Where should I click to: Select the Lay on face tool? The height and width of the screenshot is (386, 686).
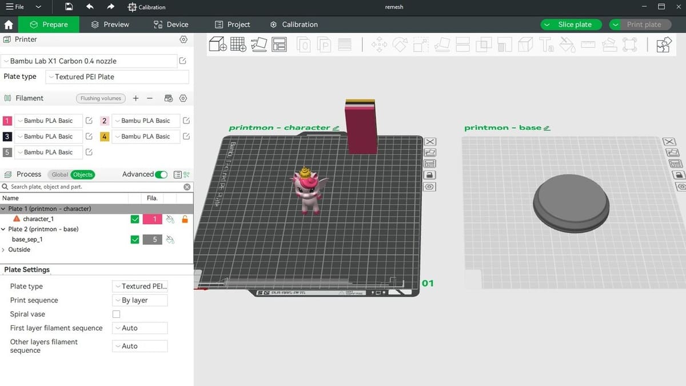[442, 45]
